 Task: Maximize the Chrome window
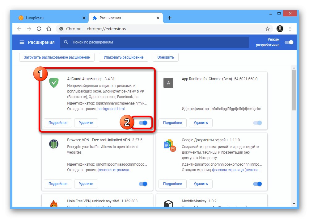(279, 13)
